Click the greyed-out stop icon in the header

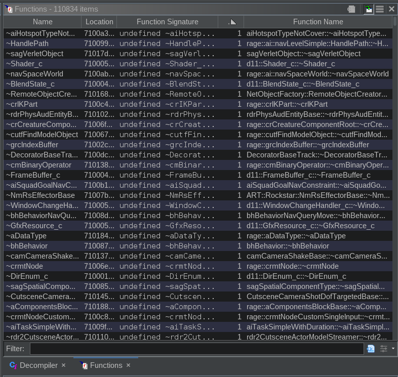[351, 9]
